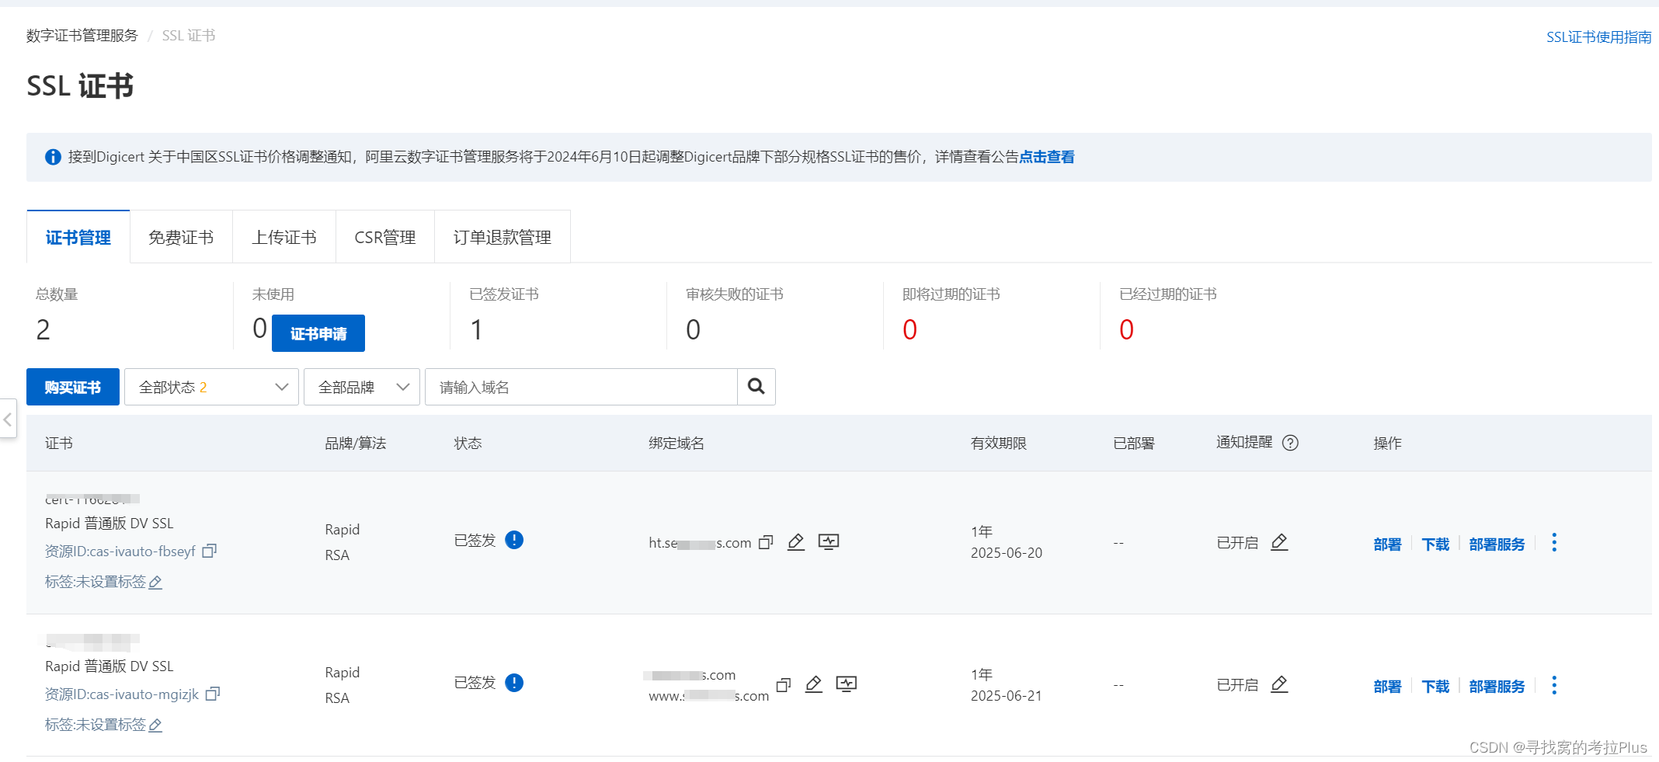Click 部署 for 2025-06-21 certificate
1659x762 pixels.
coord(1387,686)
